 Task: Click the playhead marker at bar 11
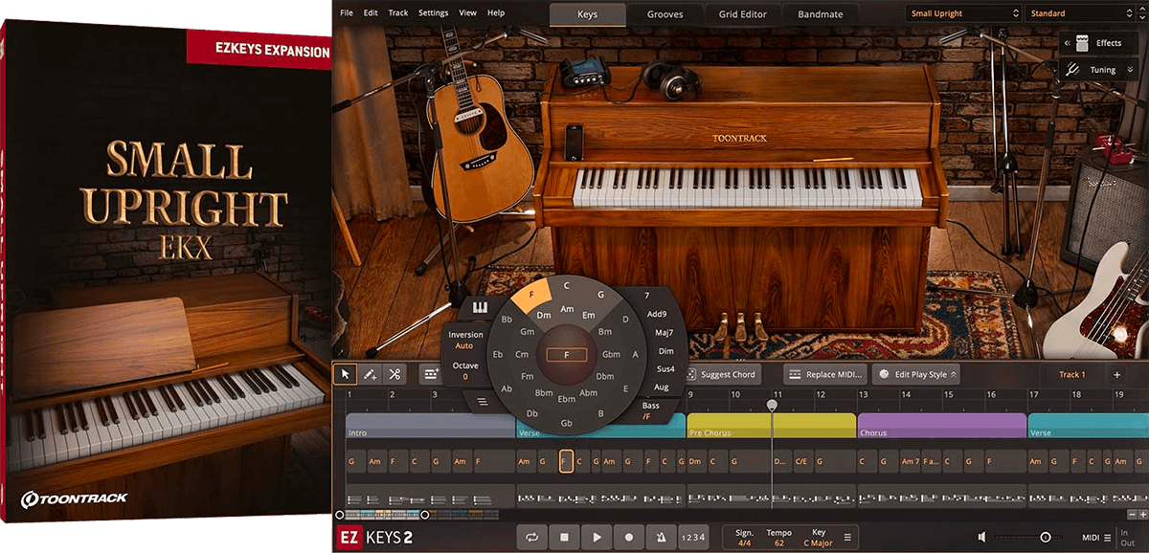773,406
